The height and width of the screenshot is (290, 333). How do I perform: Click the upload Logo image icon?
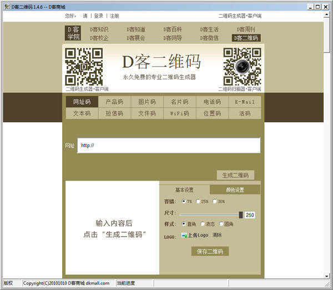point(184,236)
